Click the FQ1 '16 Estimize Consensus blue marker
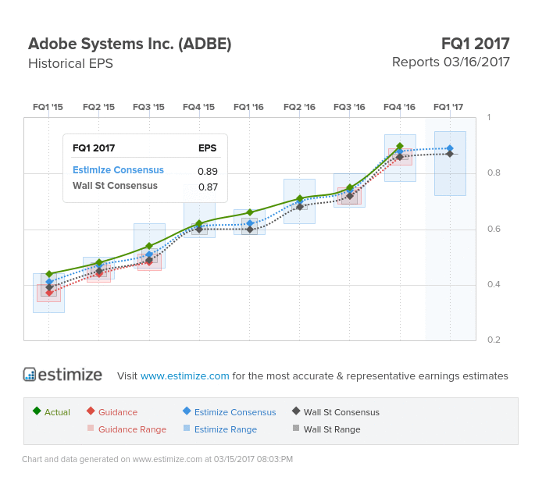 [x=250, y=223]
